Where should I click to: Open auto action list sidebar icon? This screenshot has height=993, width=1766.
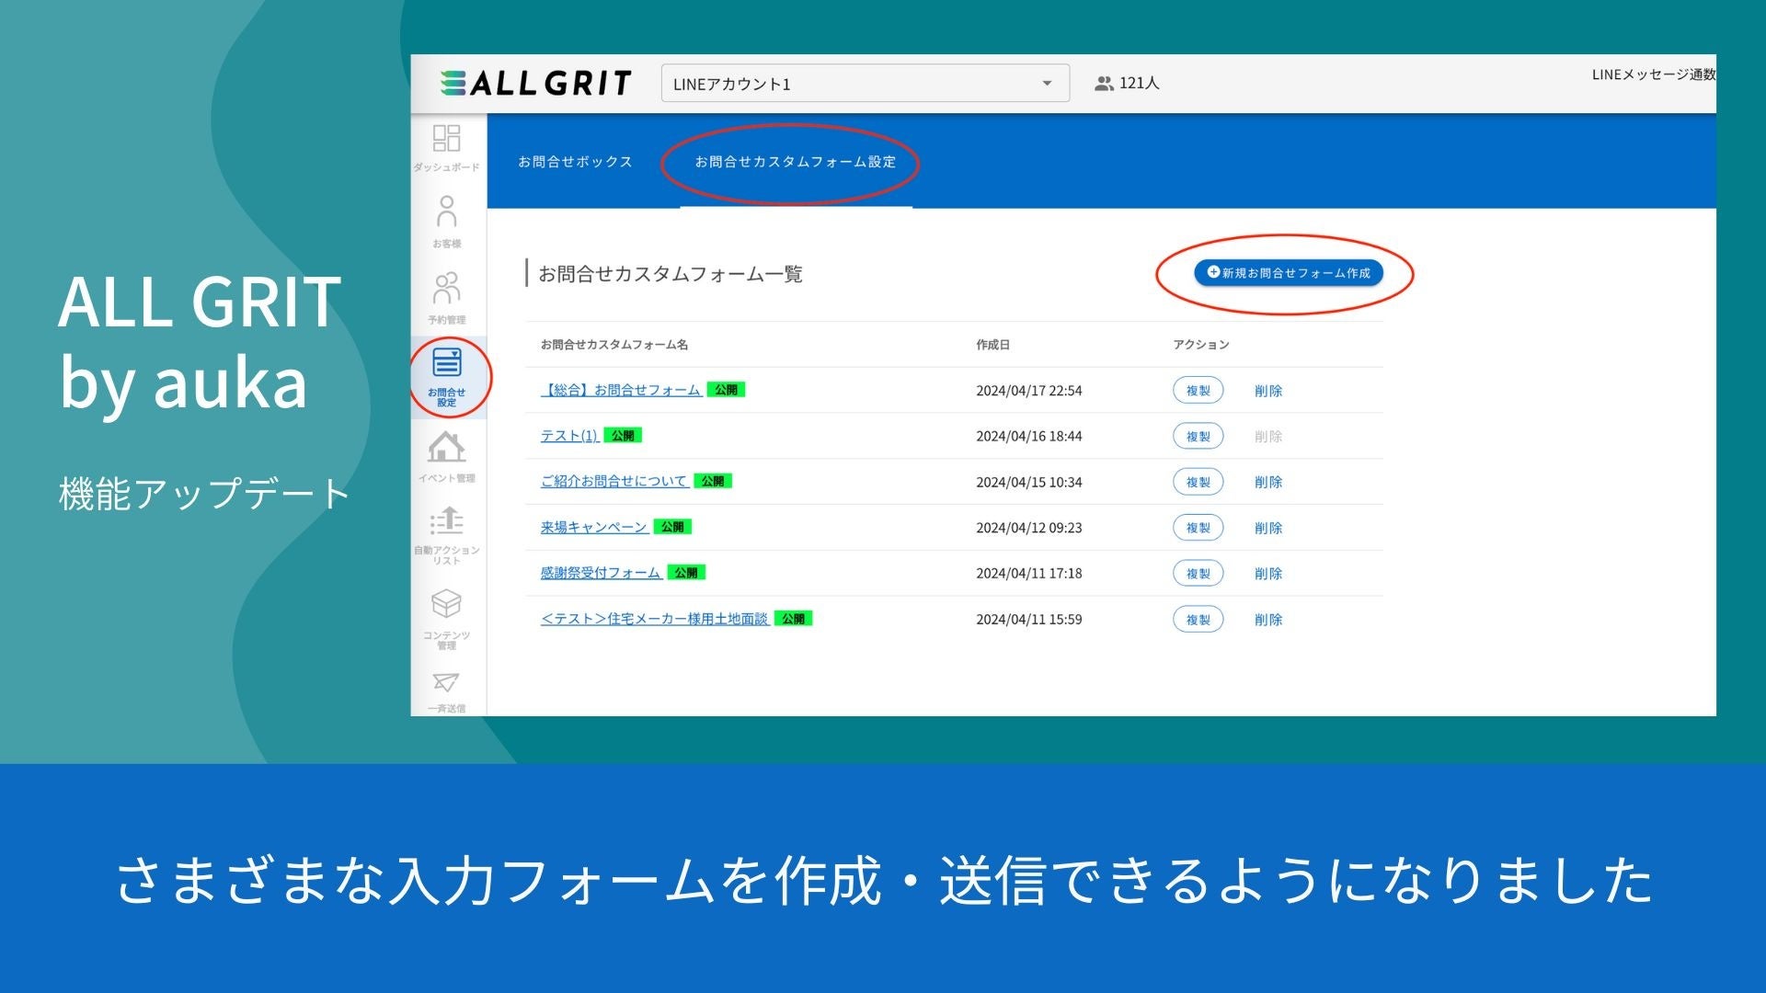click(x=446, y=522)
